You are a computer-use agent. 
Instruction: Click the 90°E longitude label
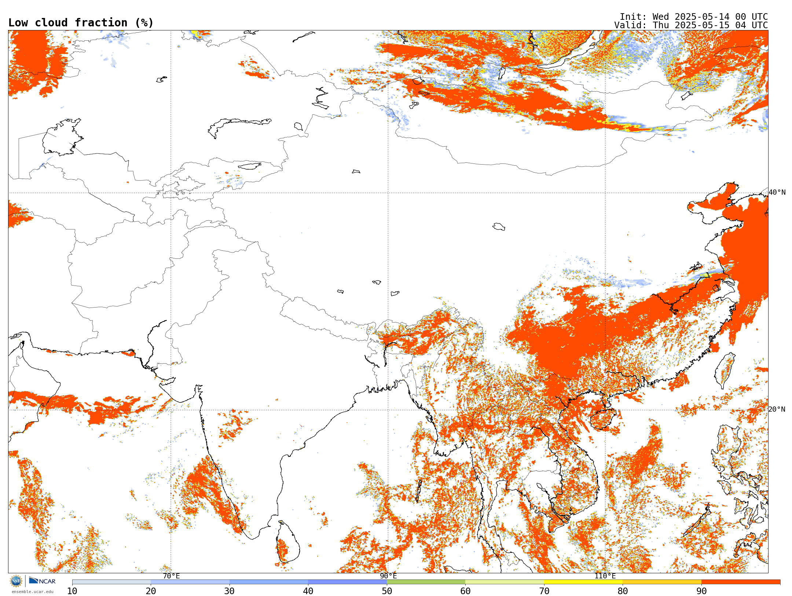(388, 576)
